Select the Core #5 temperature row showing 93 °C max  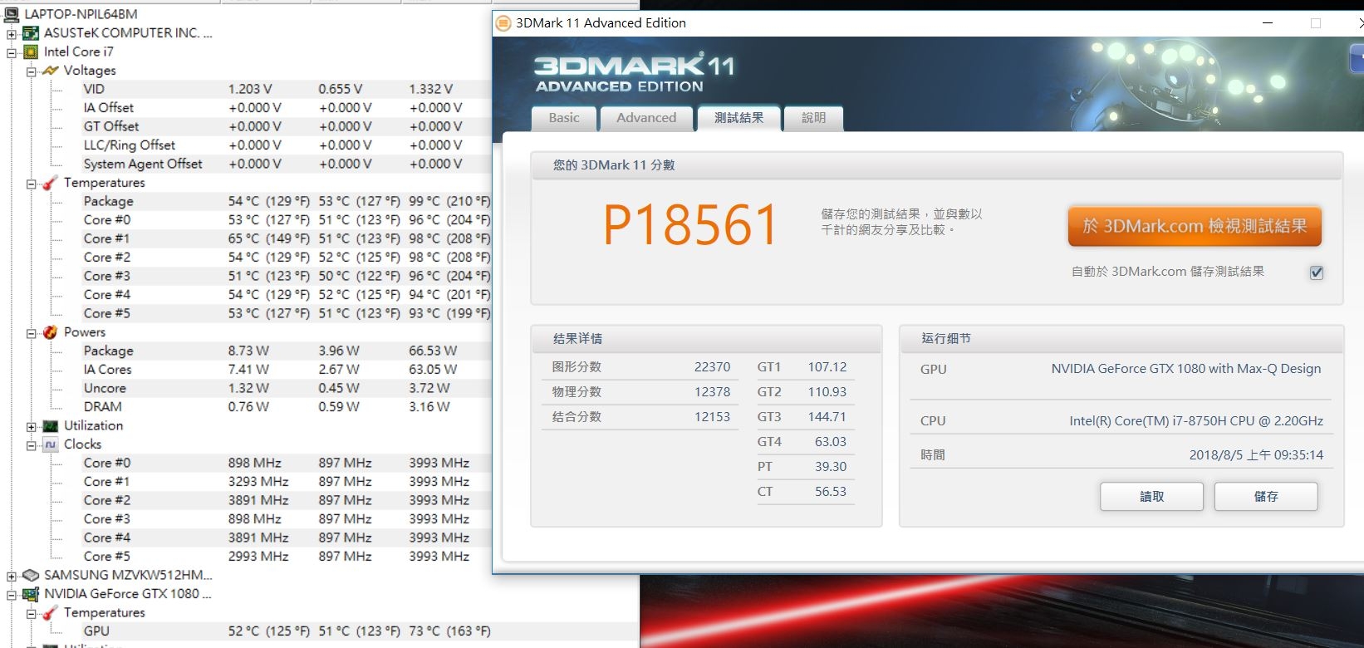[x=287, y=313]
